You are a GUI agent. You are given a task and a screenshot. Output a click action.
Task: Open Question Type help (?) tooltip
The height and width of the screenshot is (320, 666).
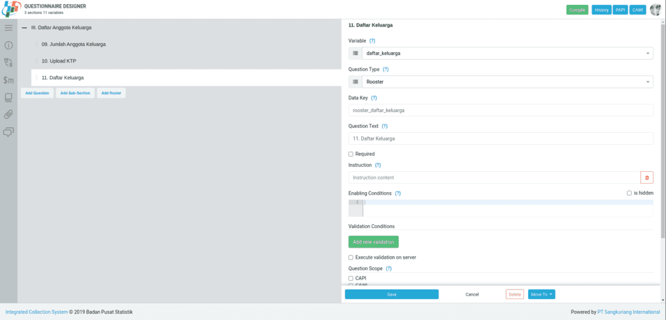[386, 69]
